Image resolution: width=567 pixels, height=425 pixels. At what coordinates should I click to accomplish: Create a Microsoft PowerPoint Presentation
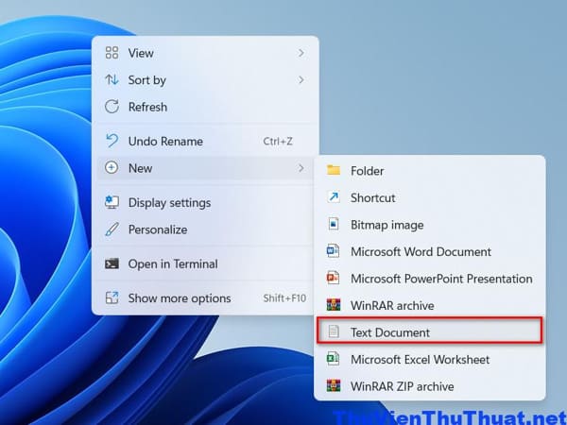click(x=430, y=279)
